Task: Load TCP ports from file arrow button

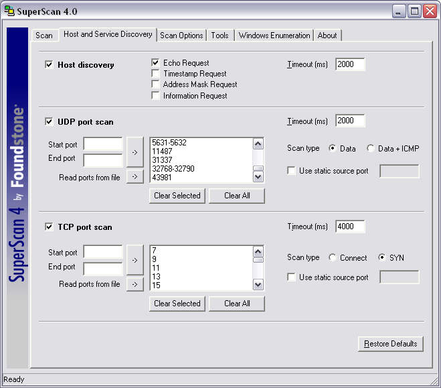Action: 135,284
